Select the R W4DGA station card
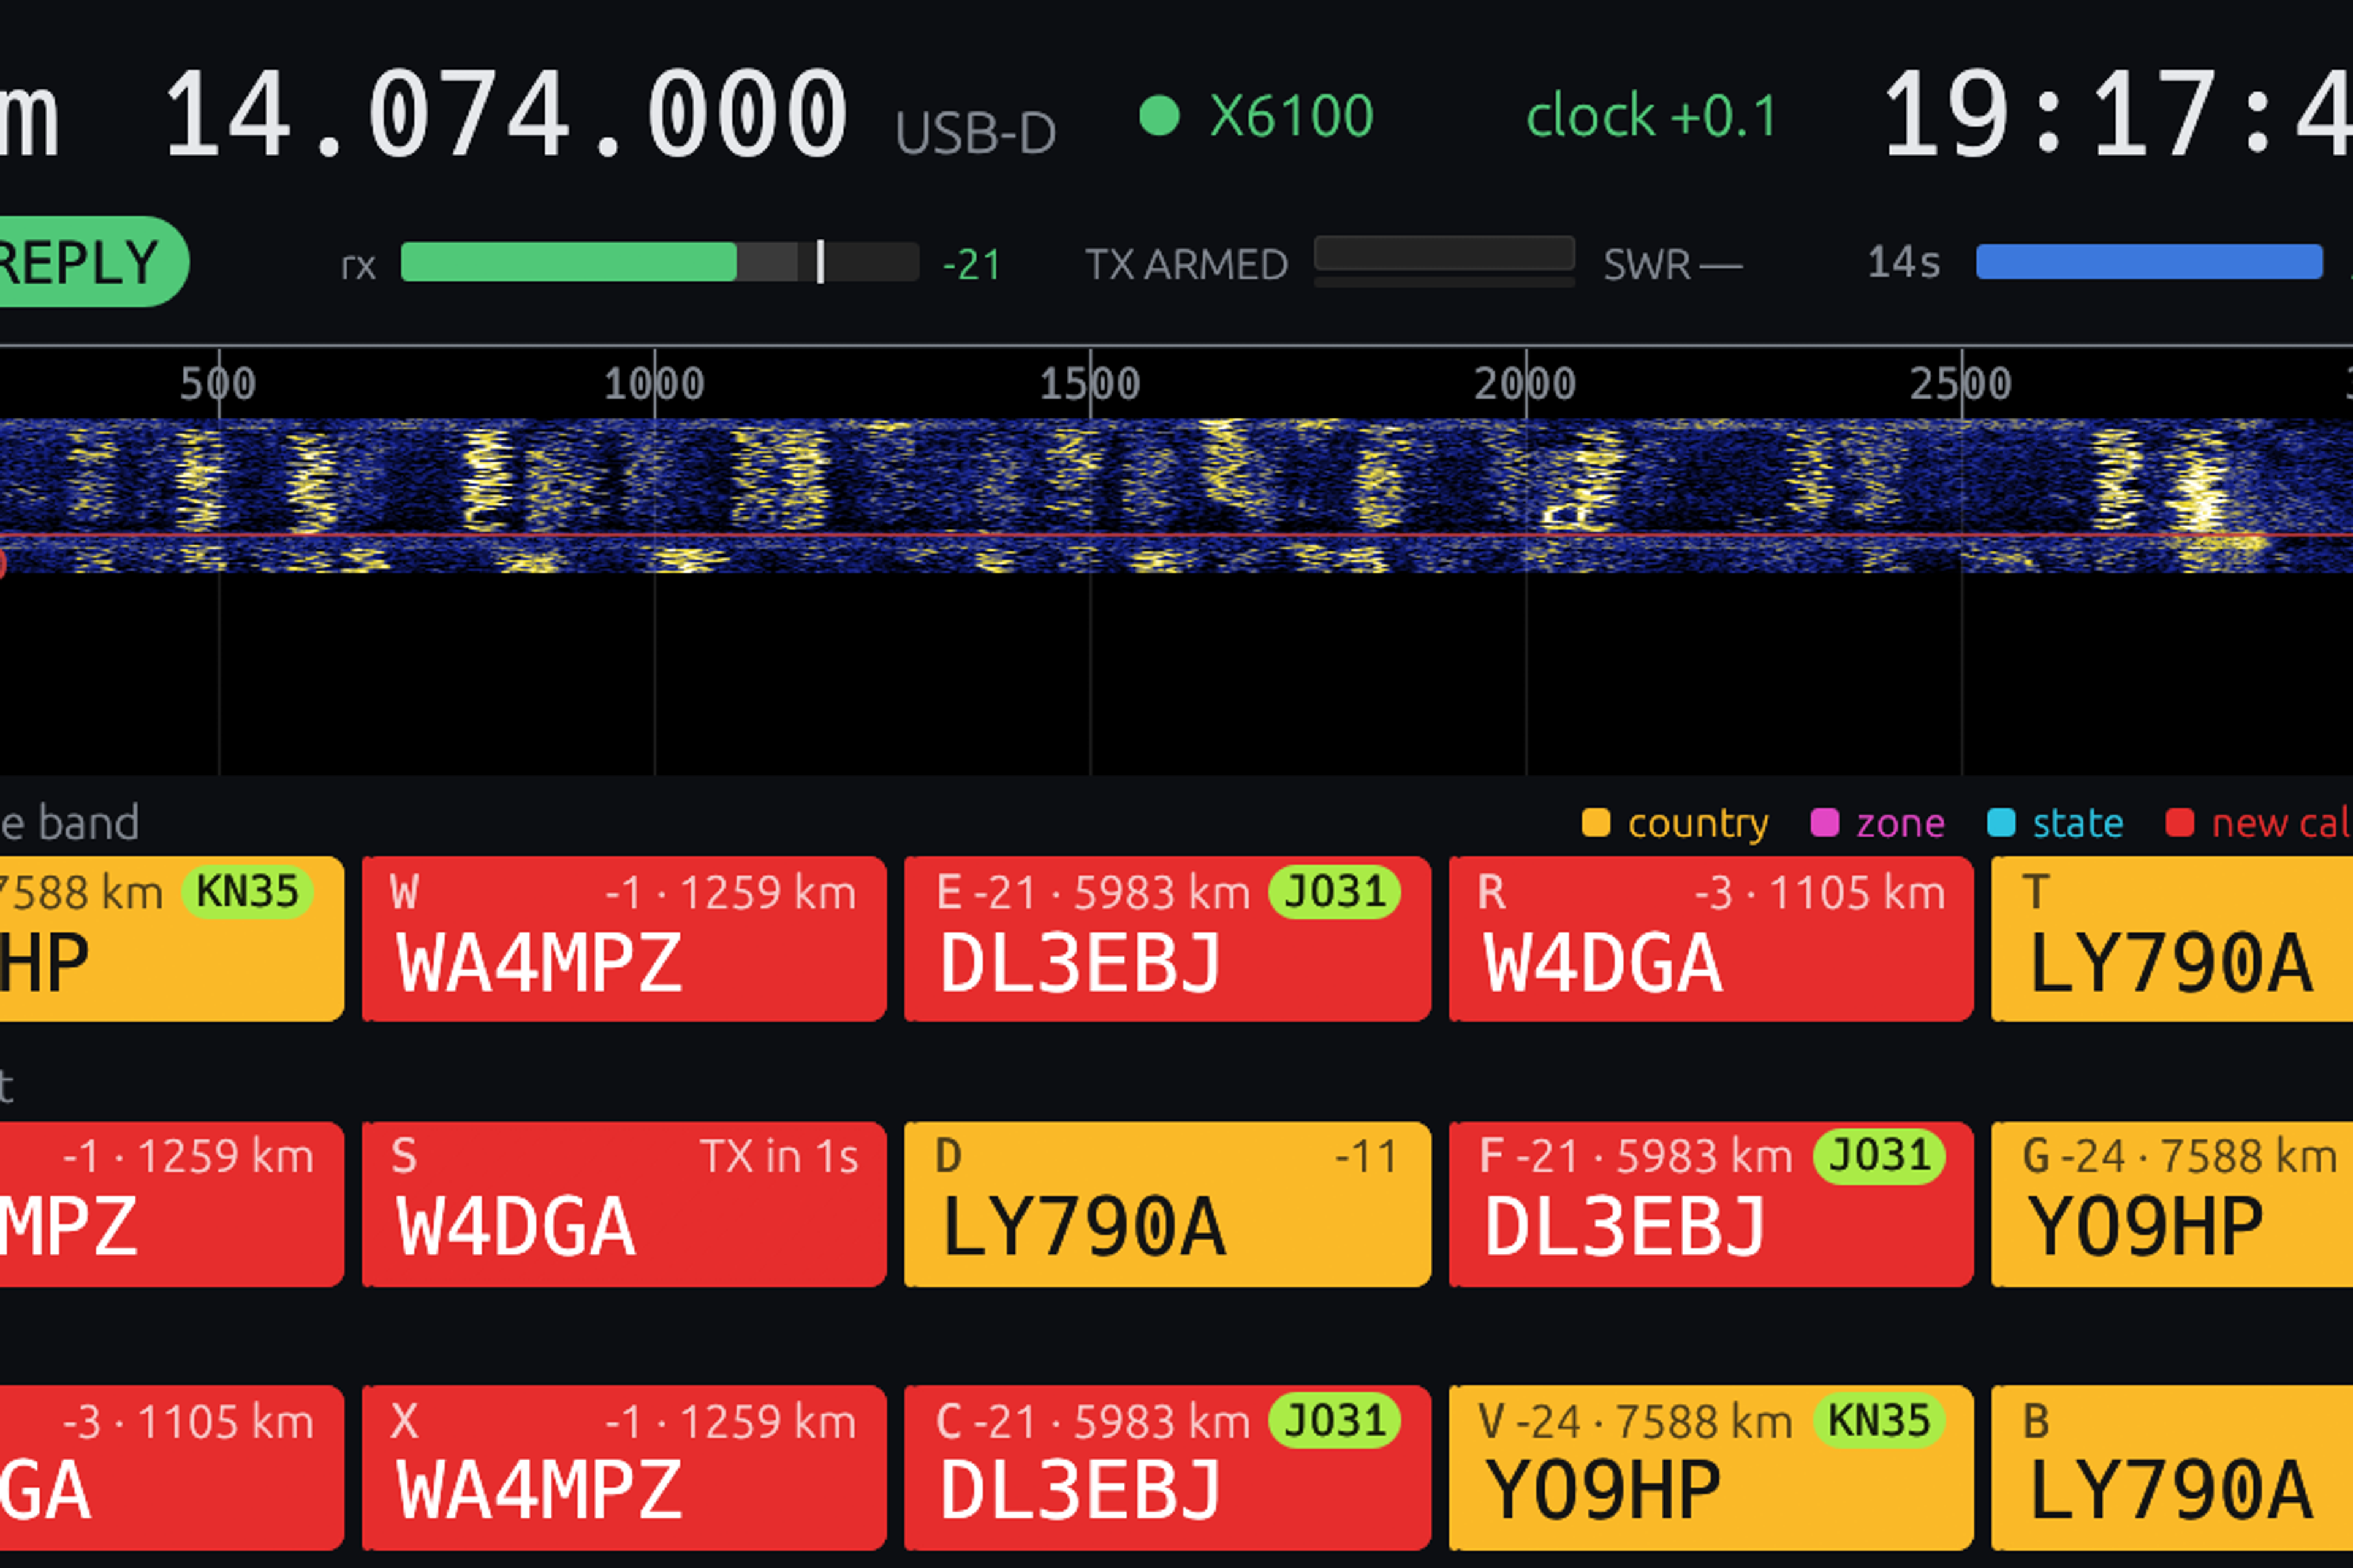2353x1568 pixels. (x=1711, y=939)
